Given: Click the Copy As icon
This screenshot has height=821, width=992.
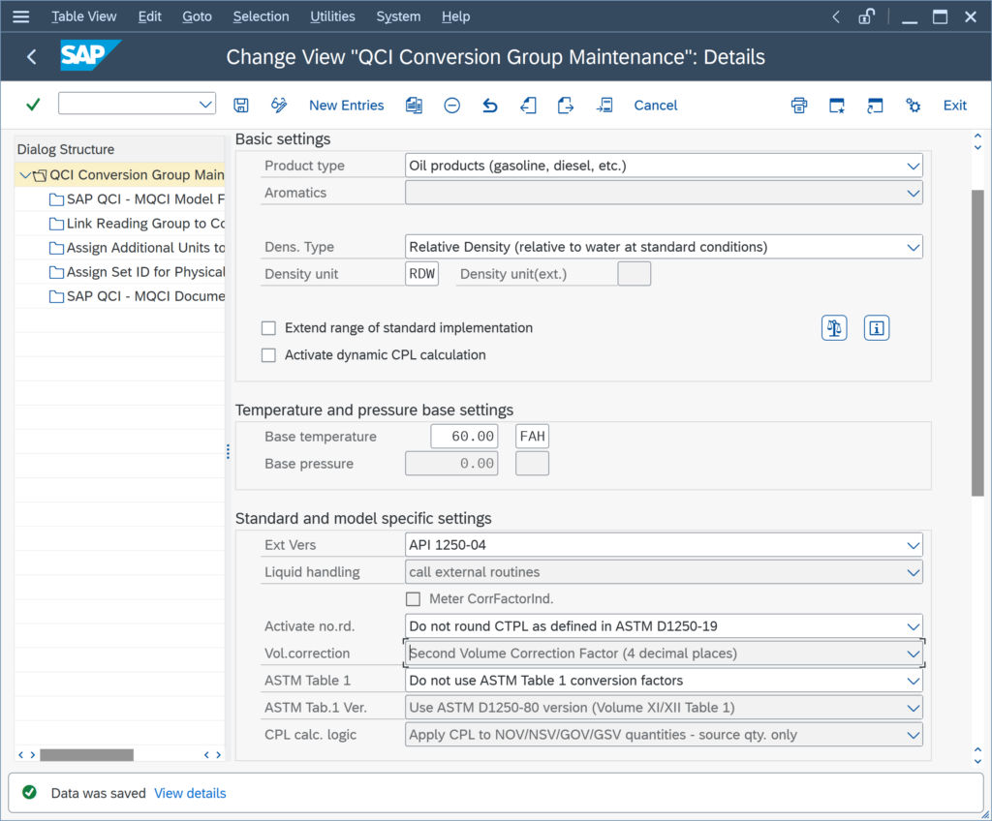Looking at the screenshot, I should tap(414, 105).
